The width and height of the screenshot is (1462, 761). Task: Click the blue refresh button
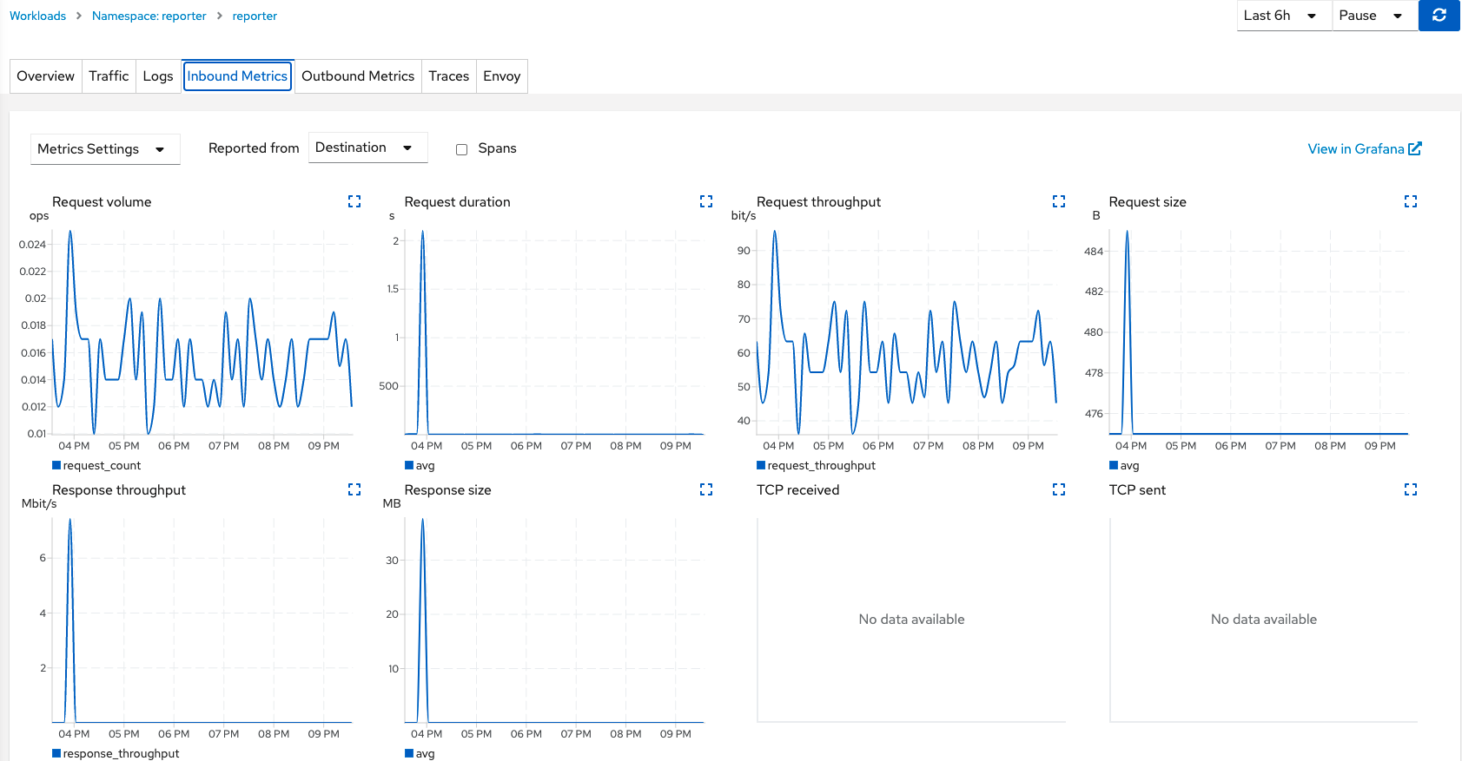(x=1439, y=16)
